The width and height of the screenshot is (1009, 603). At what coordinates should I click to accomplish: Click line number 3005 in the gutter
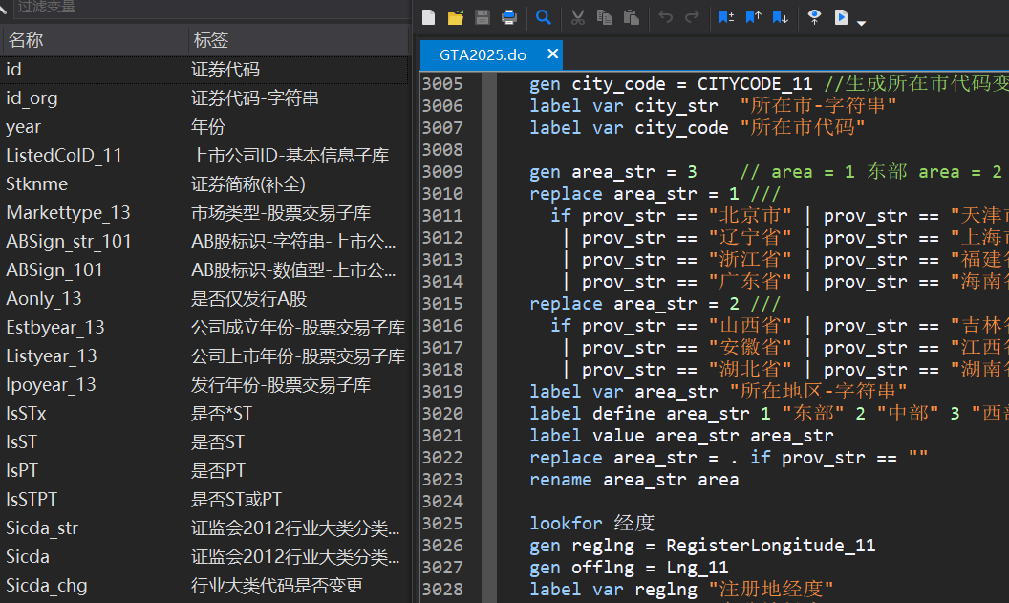tap(442, 84)
